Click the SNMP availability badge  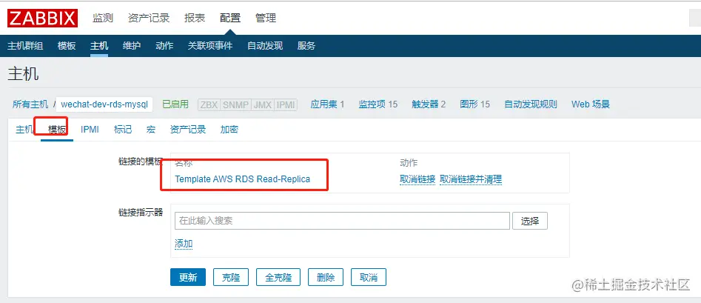(235, 104)
